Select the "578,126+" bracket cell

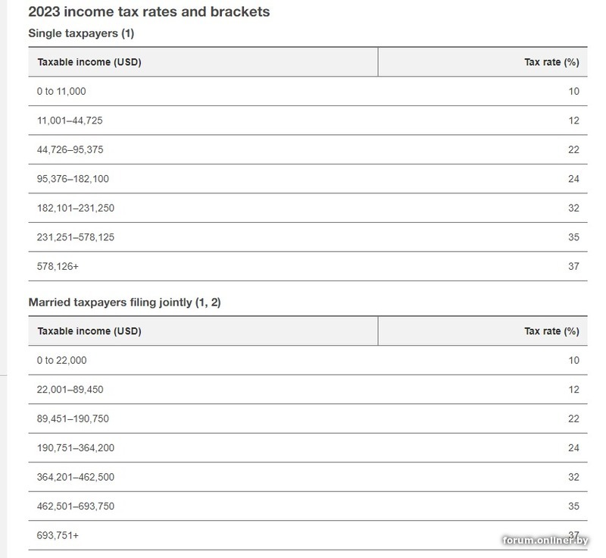[x=58, y=266]
